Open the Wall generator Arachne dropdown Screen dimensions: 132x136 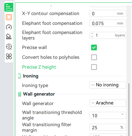coord(108,103)
